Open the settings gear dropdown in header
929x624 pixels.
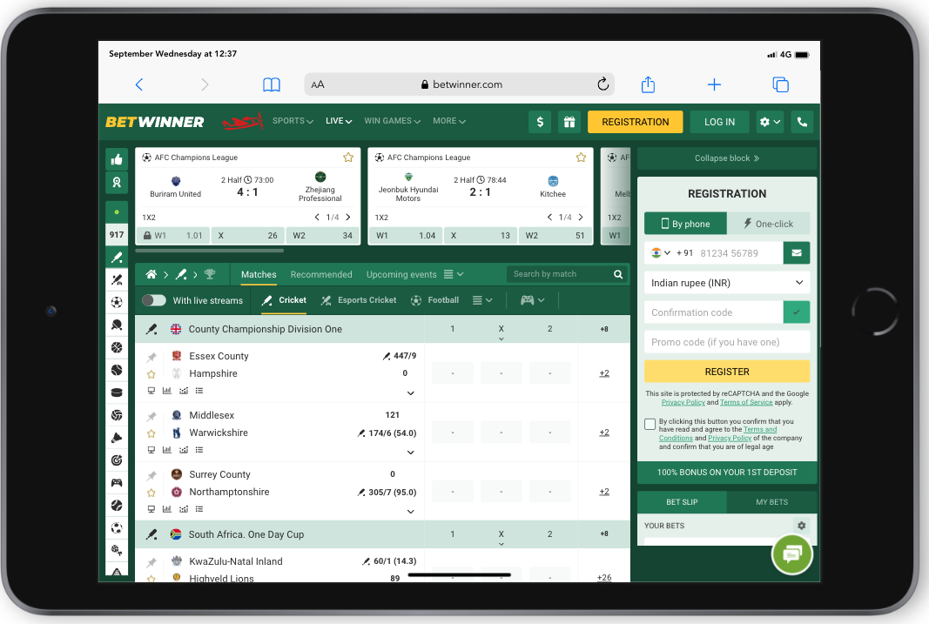pos(771,122)
